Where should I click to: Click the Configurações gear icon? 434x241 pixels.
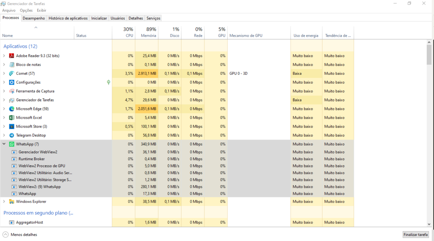11,82
